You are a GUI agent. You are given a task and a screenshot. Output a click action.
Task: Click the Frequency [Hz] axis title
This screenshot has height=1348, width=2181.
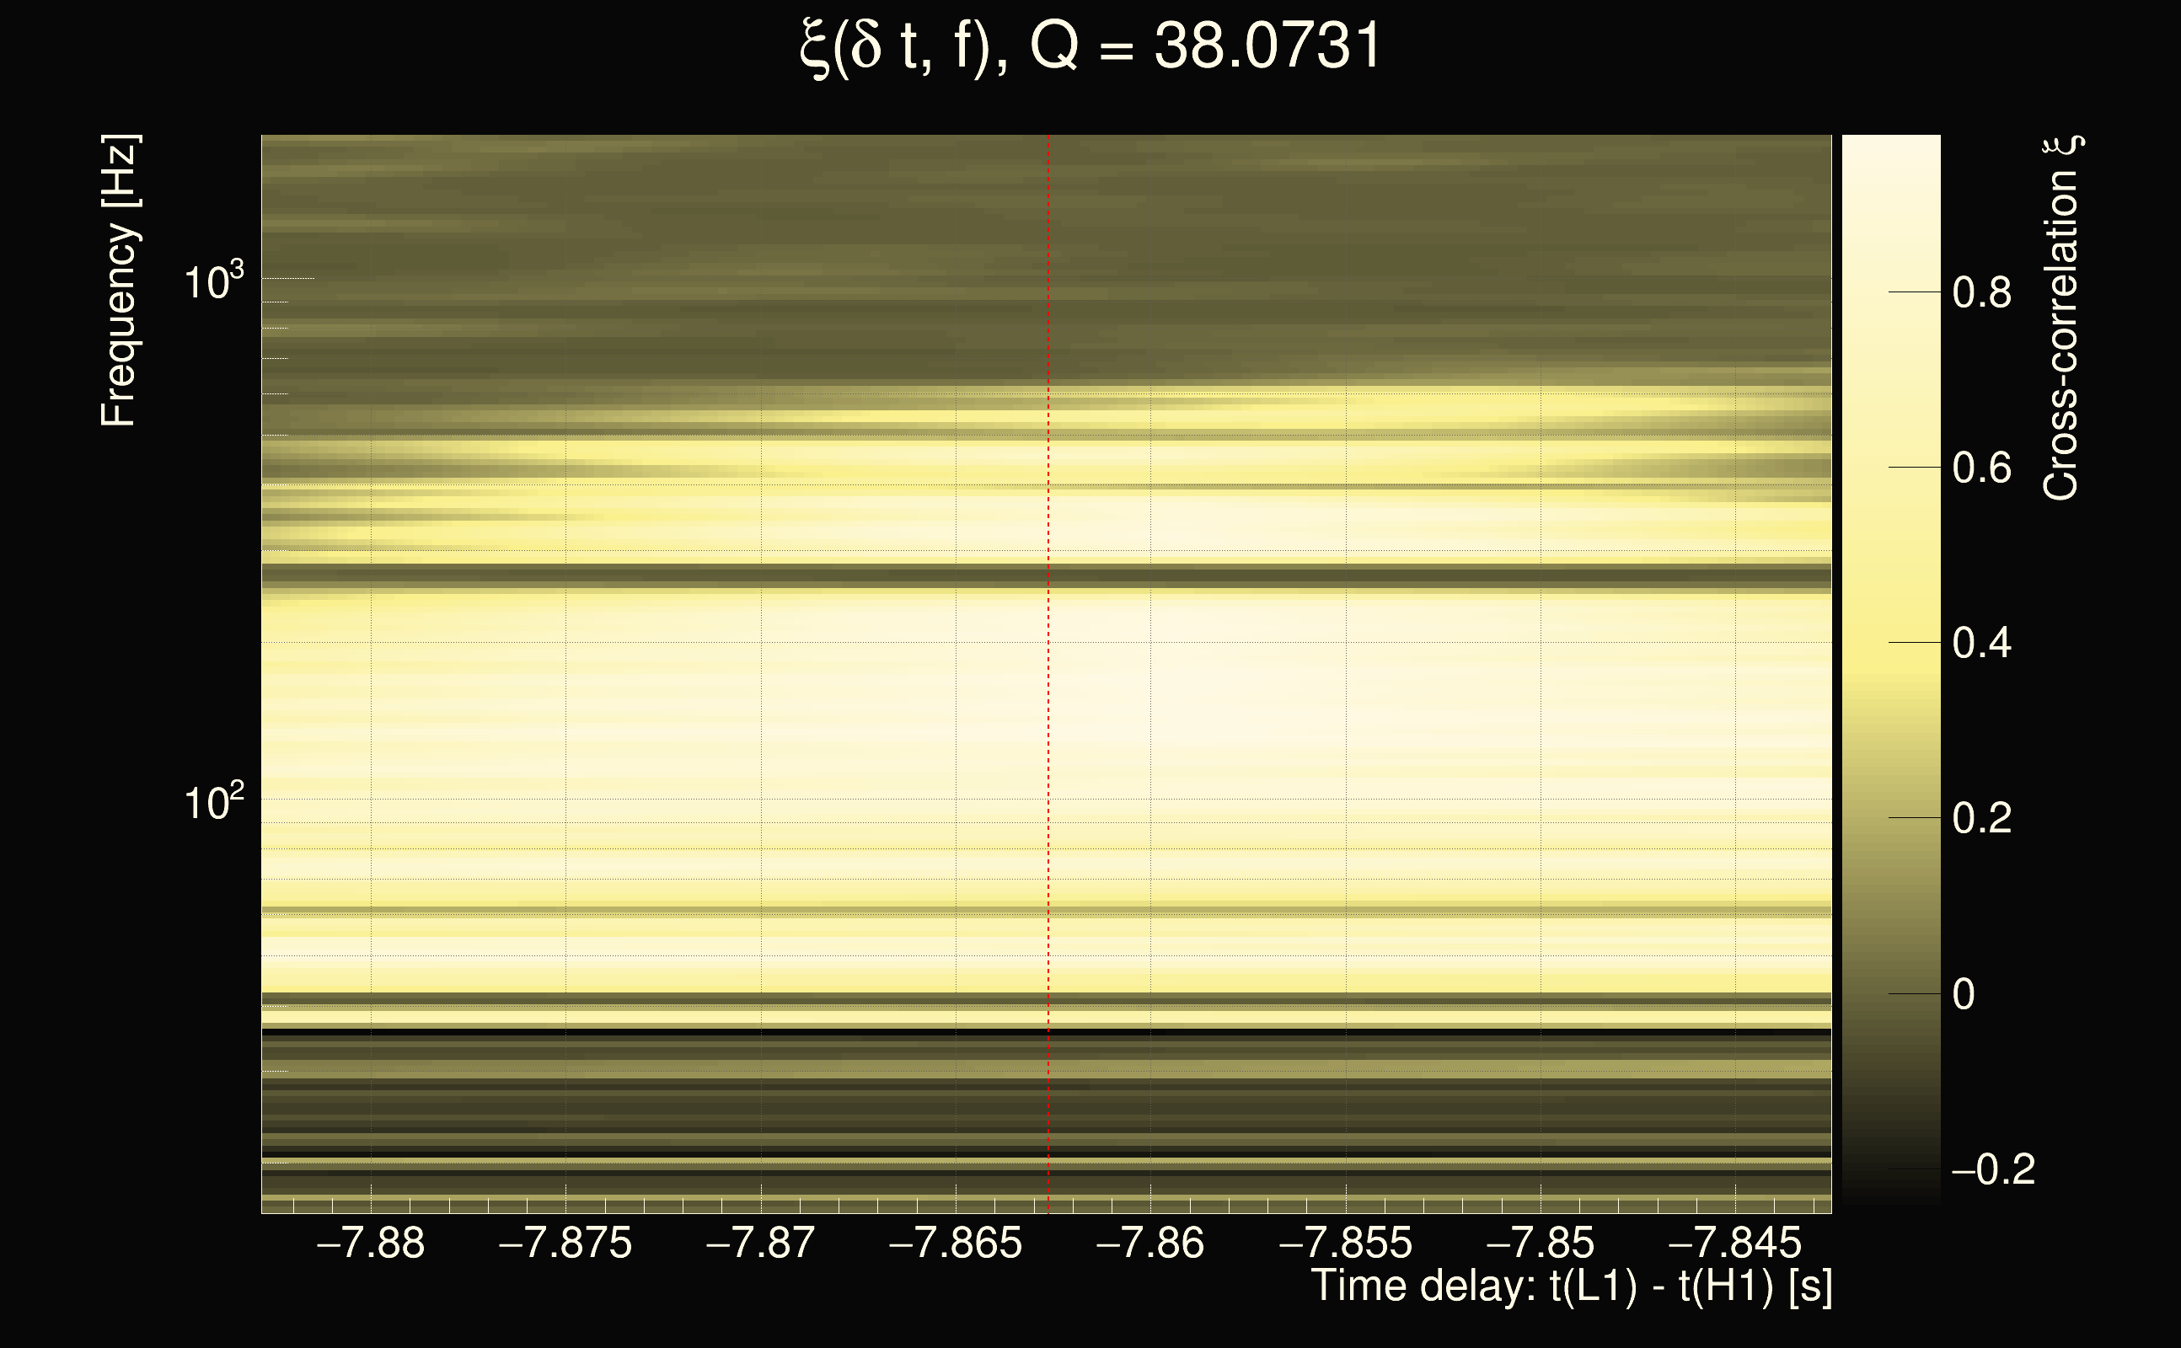point(119,281)
